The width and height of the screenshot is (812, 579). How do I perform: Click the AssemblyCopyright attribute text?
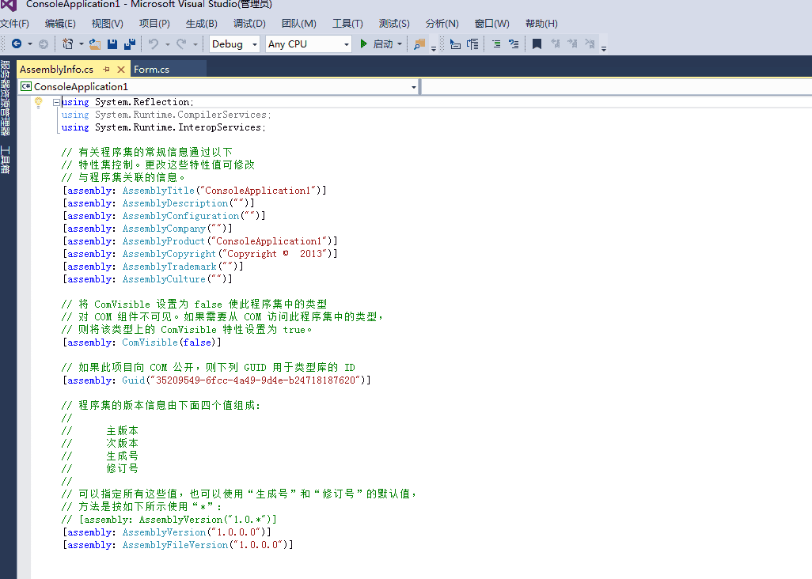click(200, 254)
